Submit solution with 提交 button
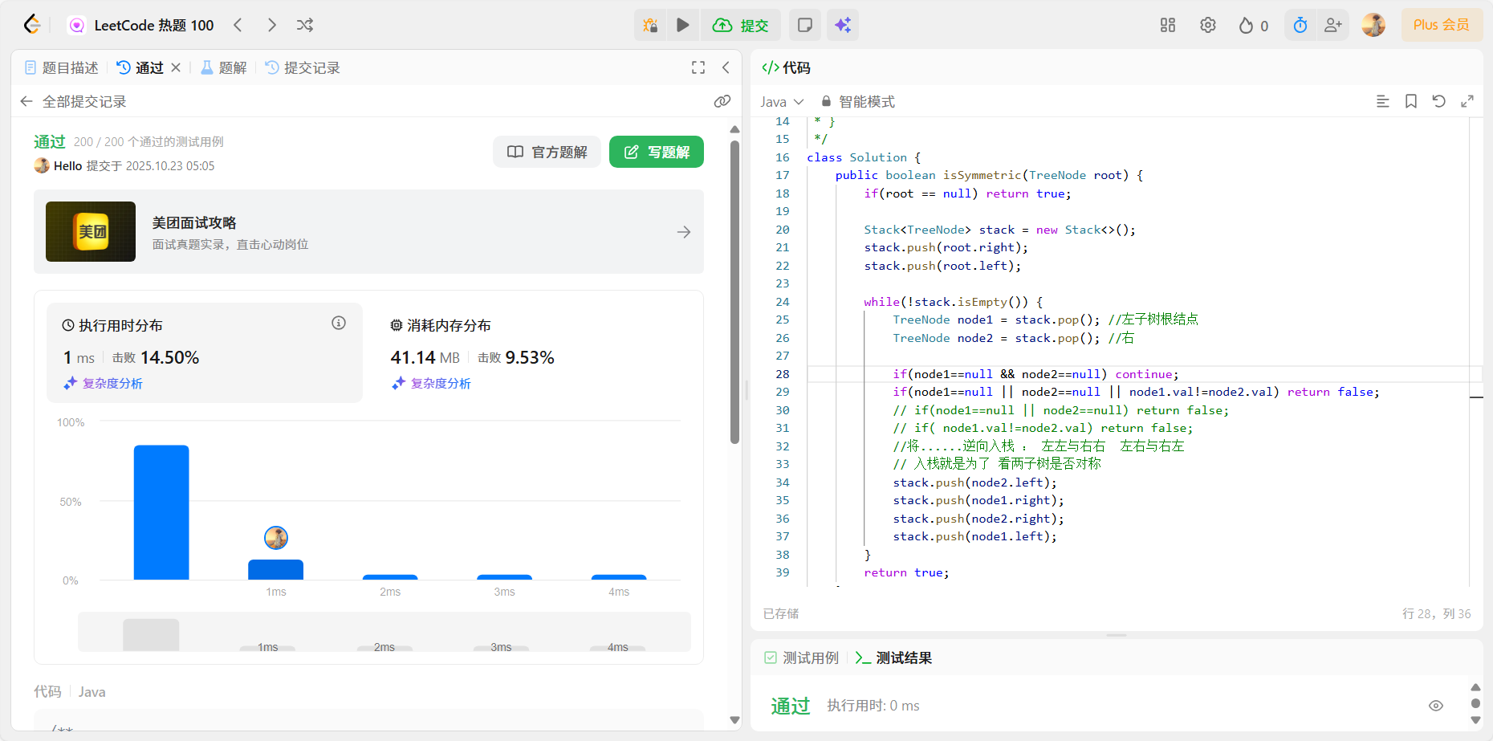This screenshot has width=1493, height=741. (741, 25)
